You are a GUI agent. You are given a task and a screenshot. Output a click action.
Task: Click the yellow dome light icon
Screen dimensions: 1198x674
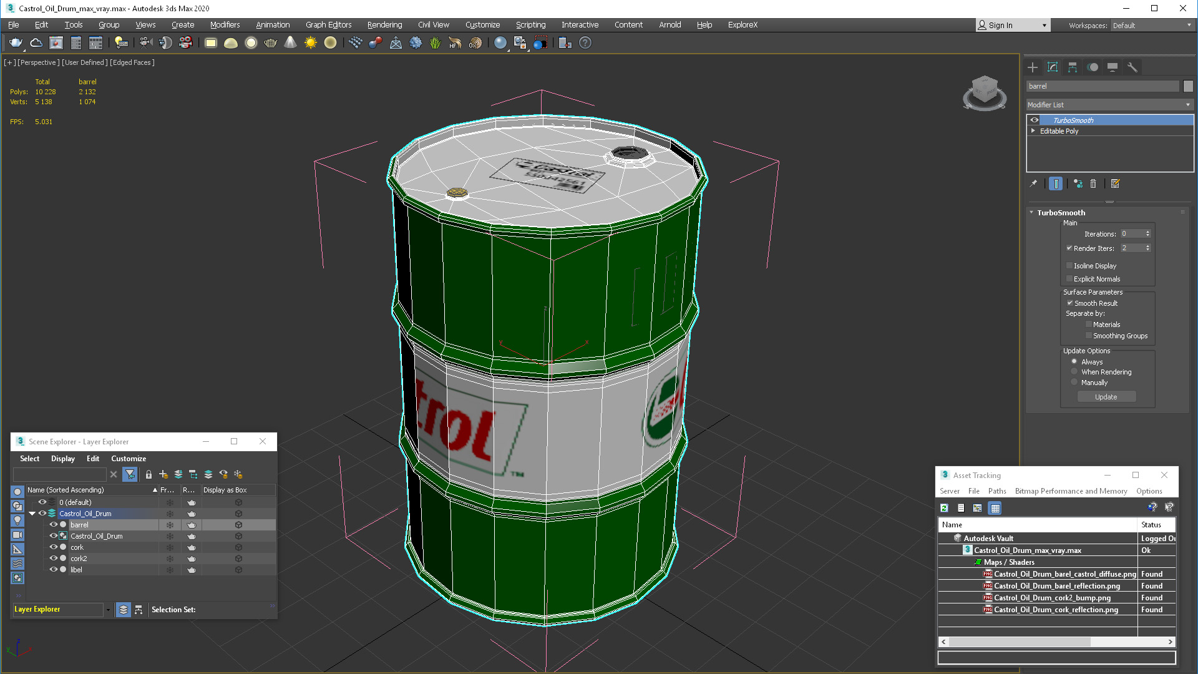[x=231, y=43]
